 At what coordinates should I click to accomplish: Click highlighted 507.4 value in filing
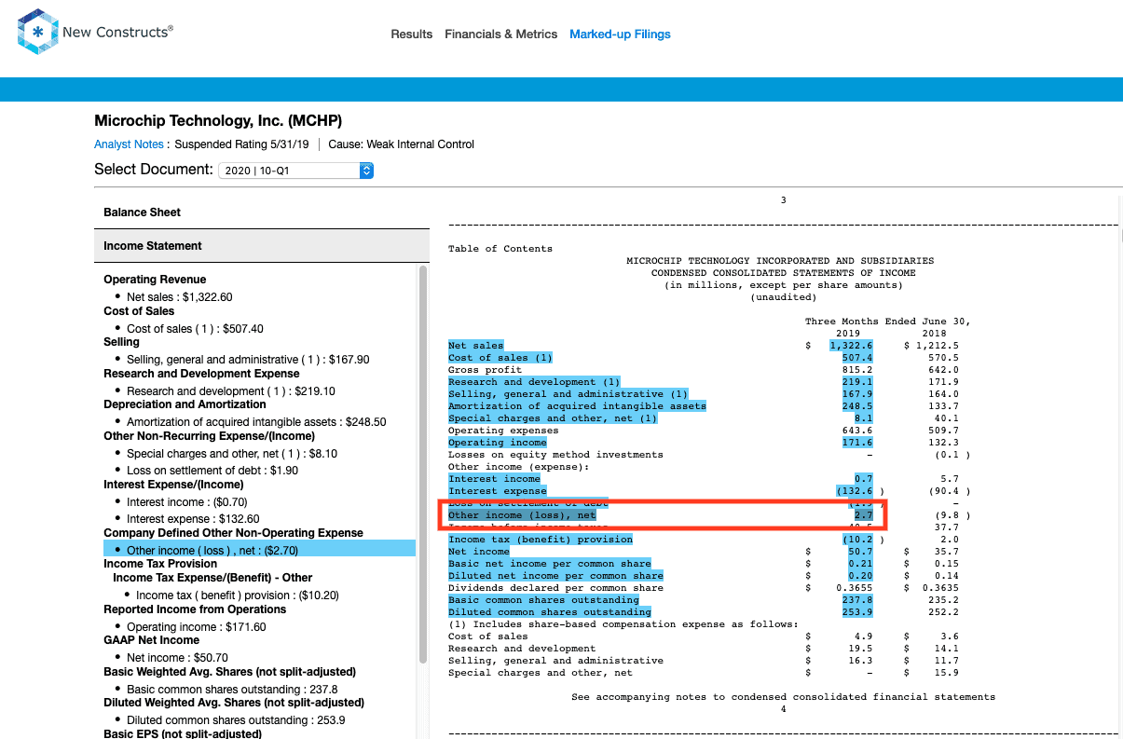(856, 358)
